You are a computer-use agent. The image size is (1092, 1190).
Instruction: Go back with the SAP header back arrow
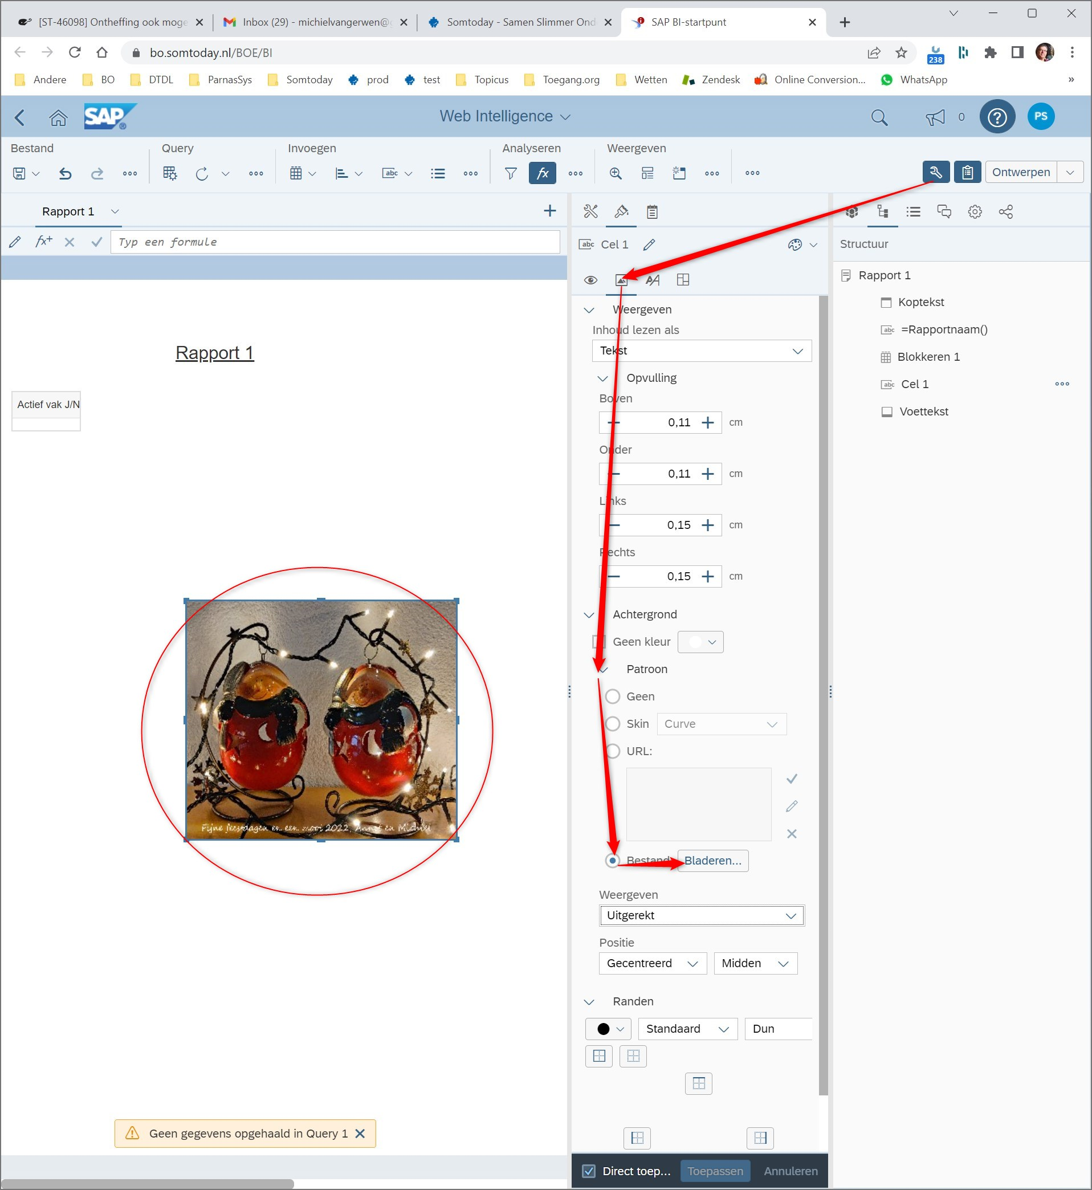[x=19, y=117]
